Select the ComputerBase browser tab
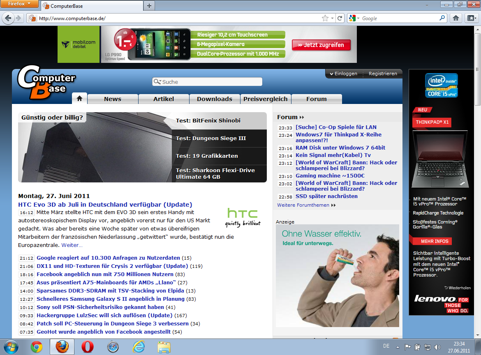This screenshot has height=355, width=481. [92, 5]
